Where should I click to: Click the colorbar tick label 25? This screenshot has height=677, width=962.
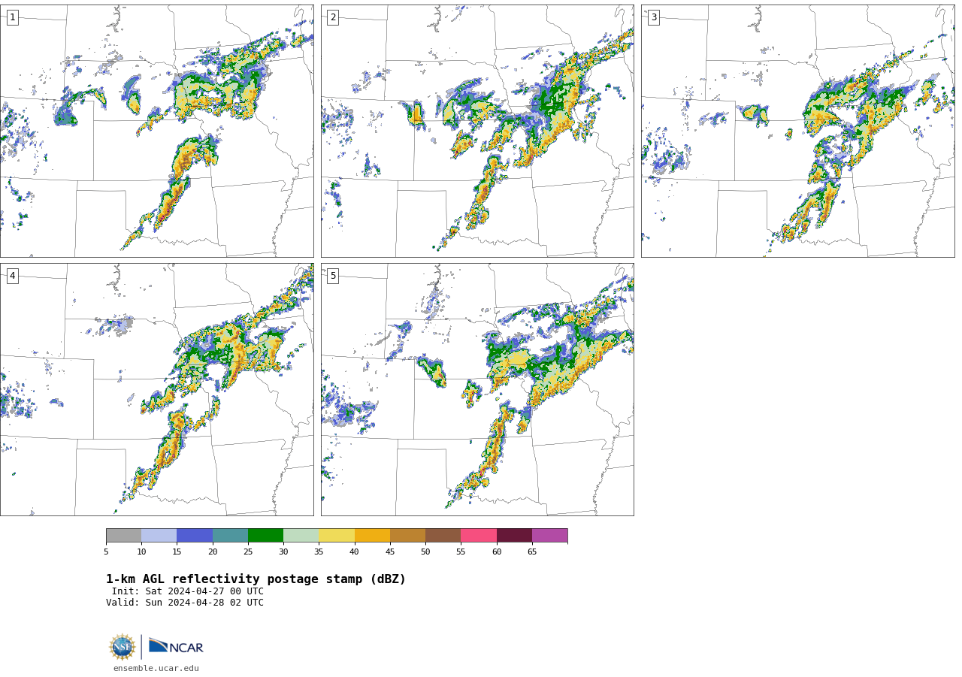point(248,552)
